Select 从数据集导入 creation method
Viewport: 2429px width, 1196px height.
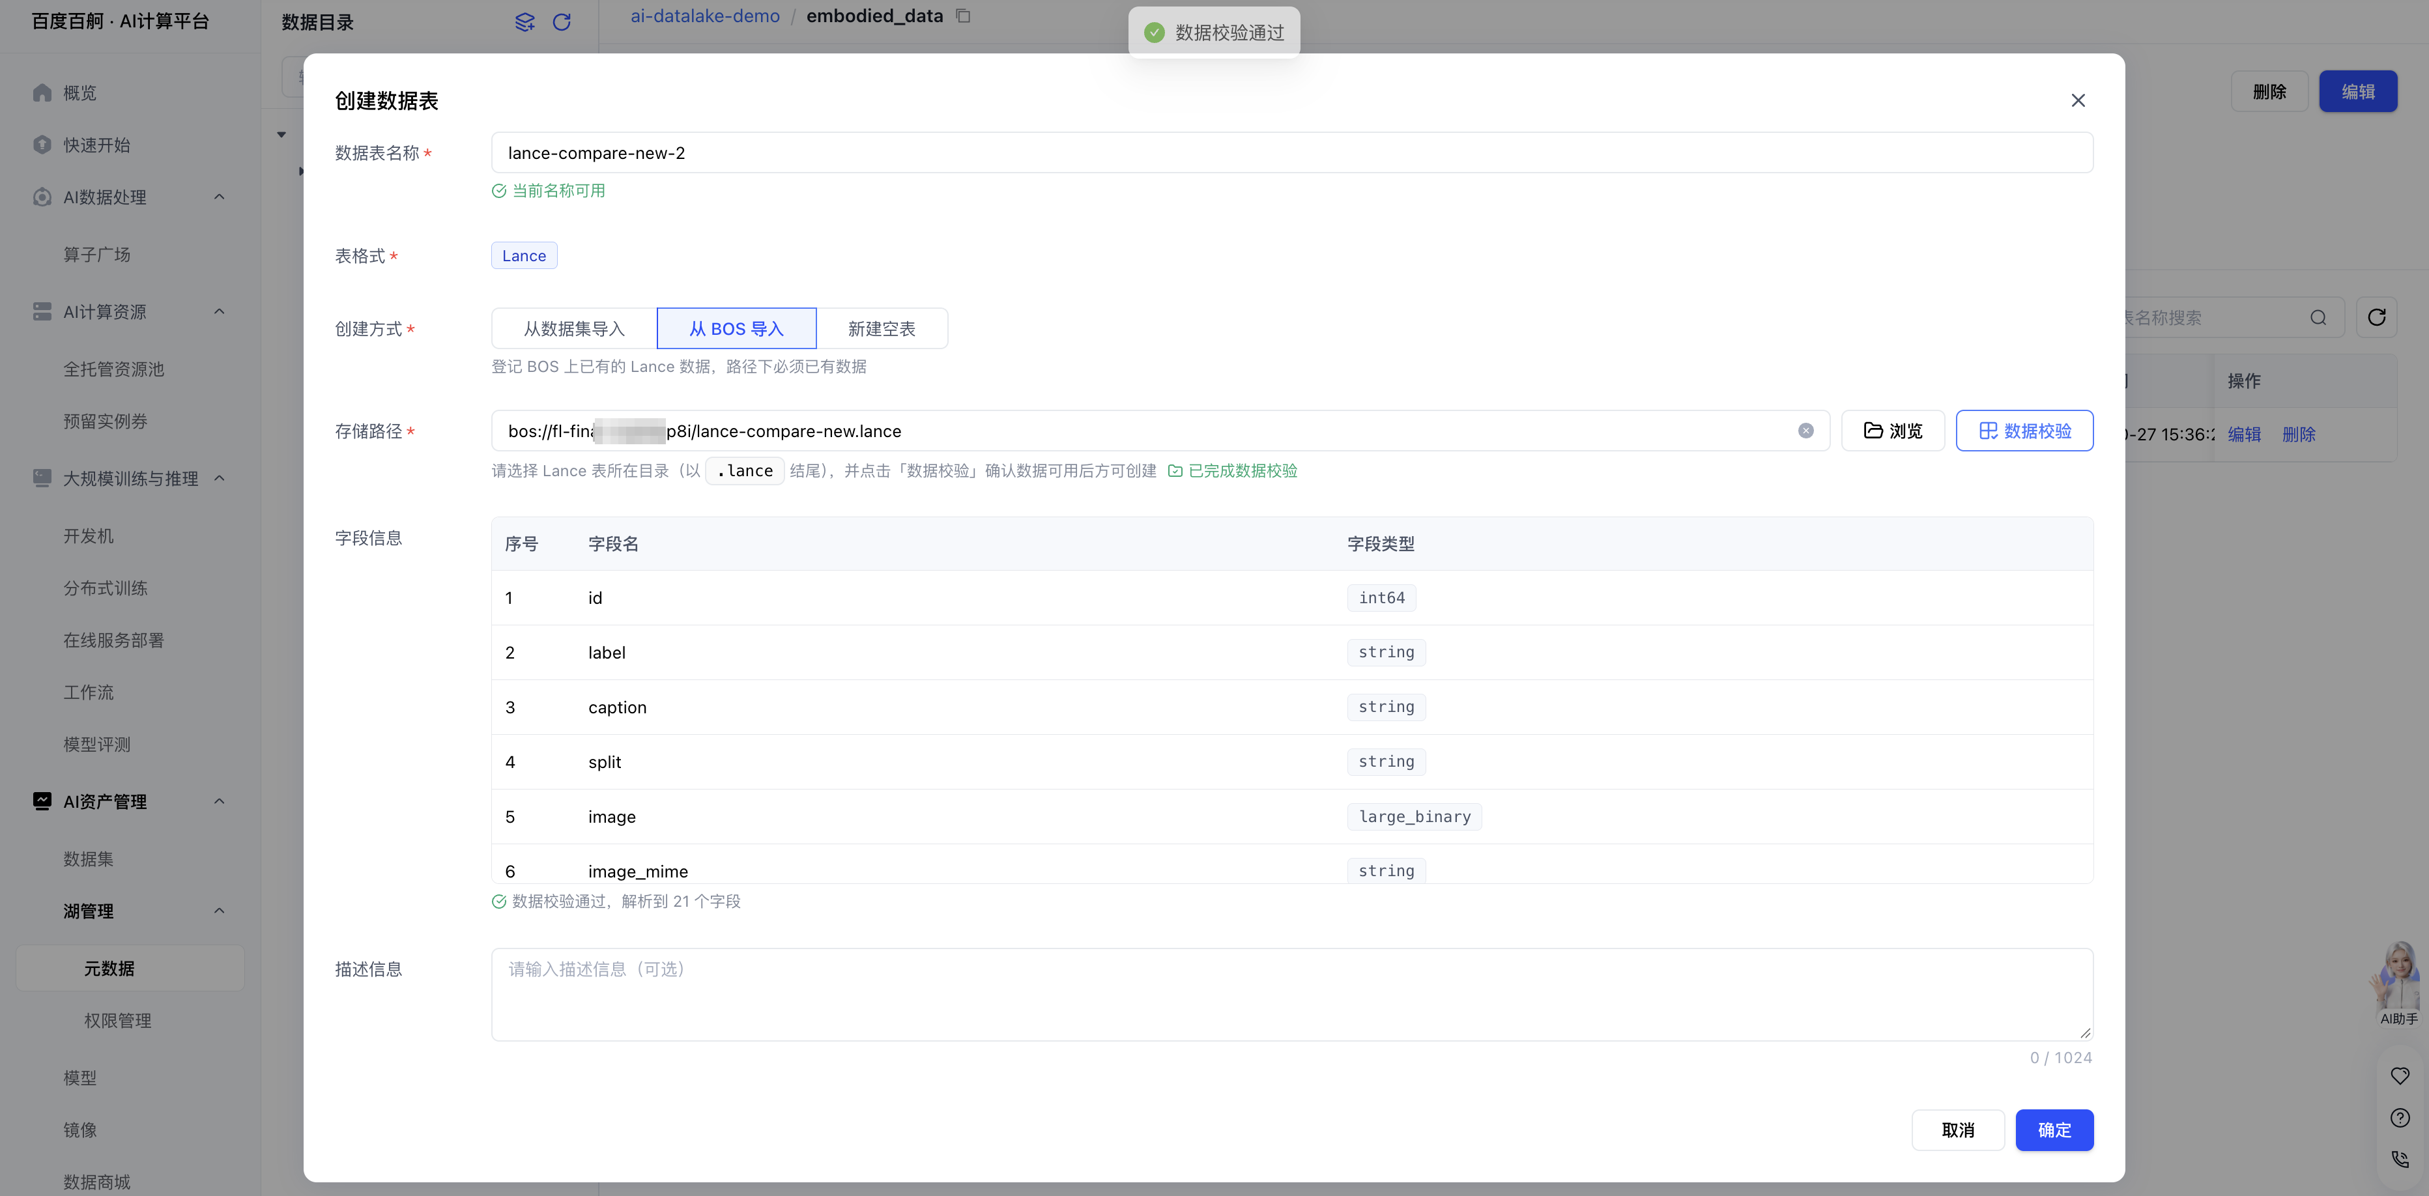pyautogui.click(x=573, y=329)
